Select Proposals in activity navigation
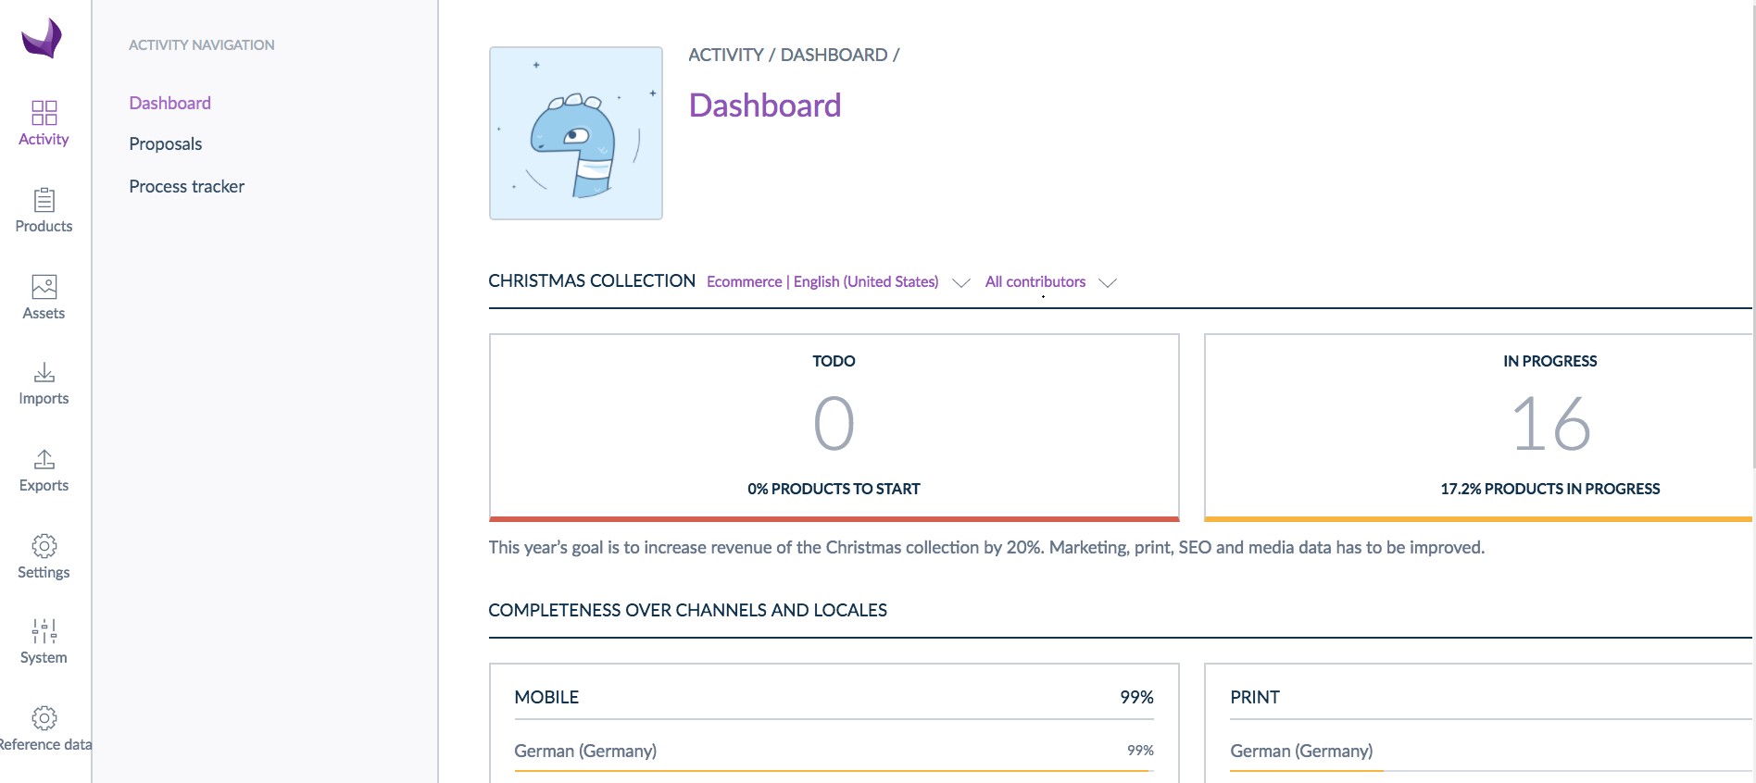The width and height of the screenshot is (1756, 783). tap(165, 144)
